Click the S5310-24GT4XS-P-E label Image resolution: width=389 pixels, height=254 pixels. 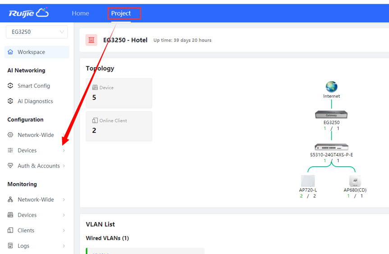point(331,155)
